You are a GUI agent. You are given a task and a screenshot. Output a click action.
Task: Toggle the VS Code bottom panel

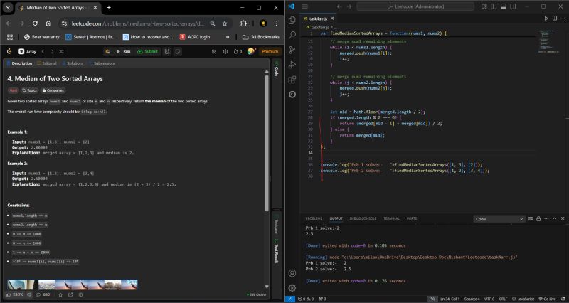point(504,6)
